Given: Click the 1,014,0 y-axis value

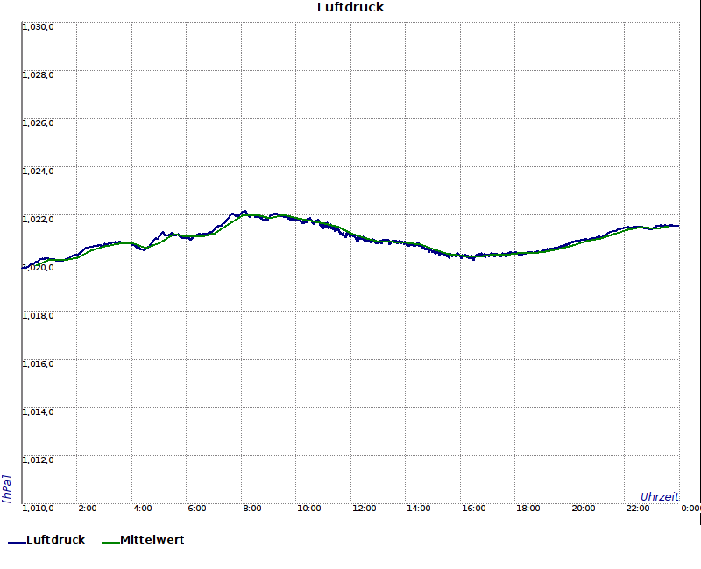Looking at the screenshot, I should [x=38, y=411].
